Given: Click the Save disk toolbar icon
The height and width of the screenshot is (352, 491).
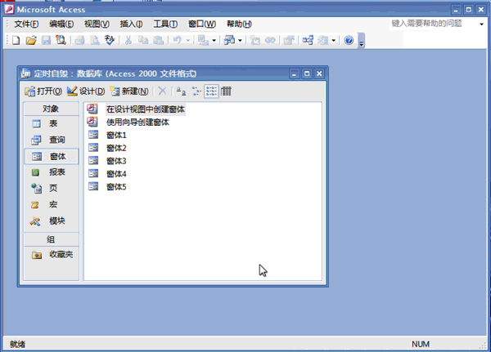Looking at the screenshot, I should click(47, 40).
